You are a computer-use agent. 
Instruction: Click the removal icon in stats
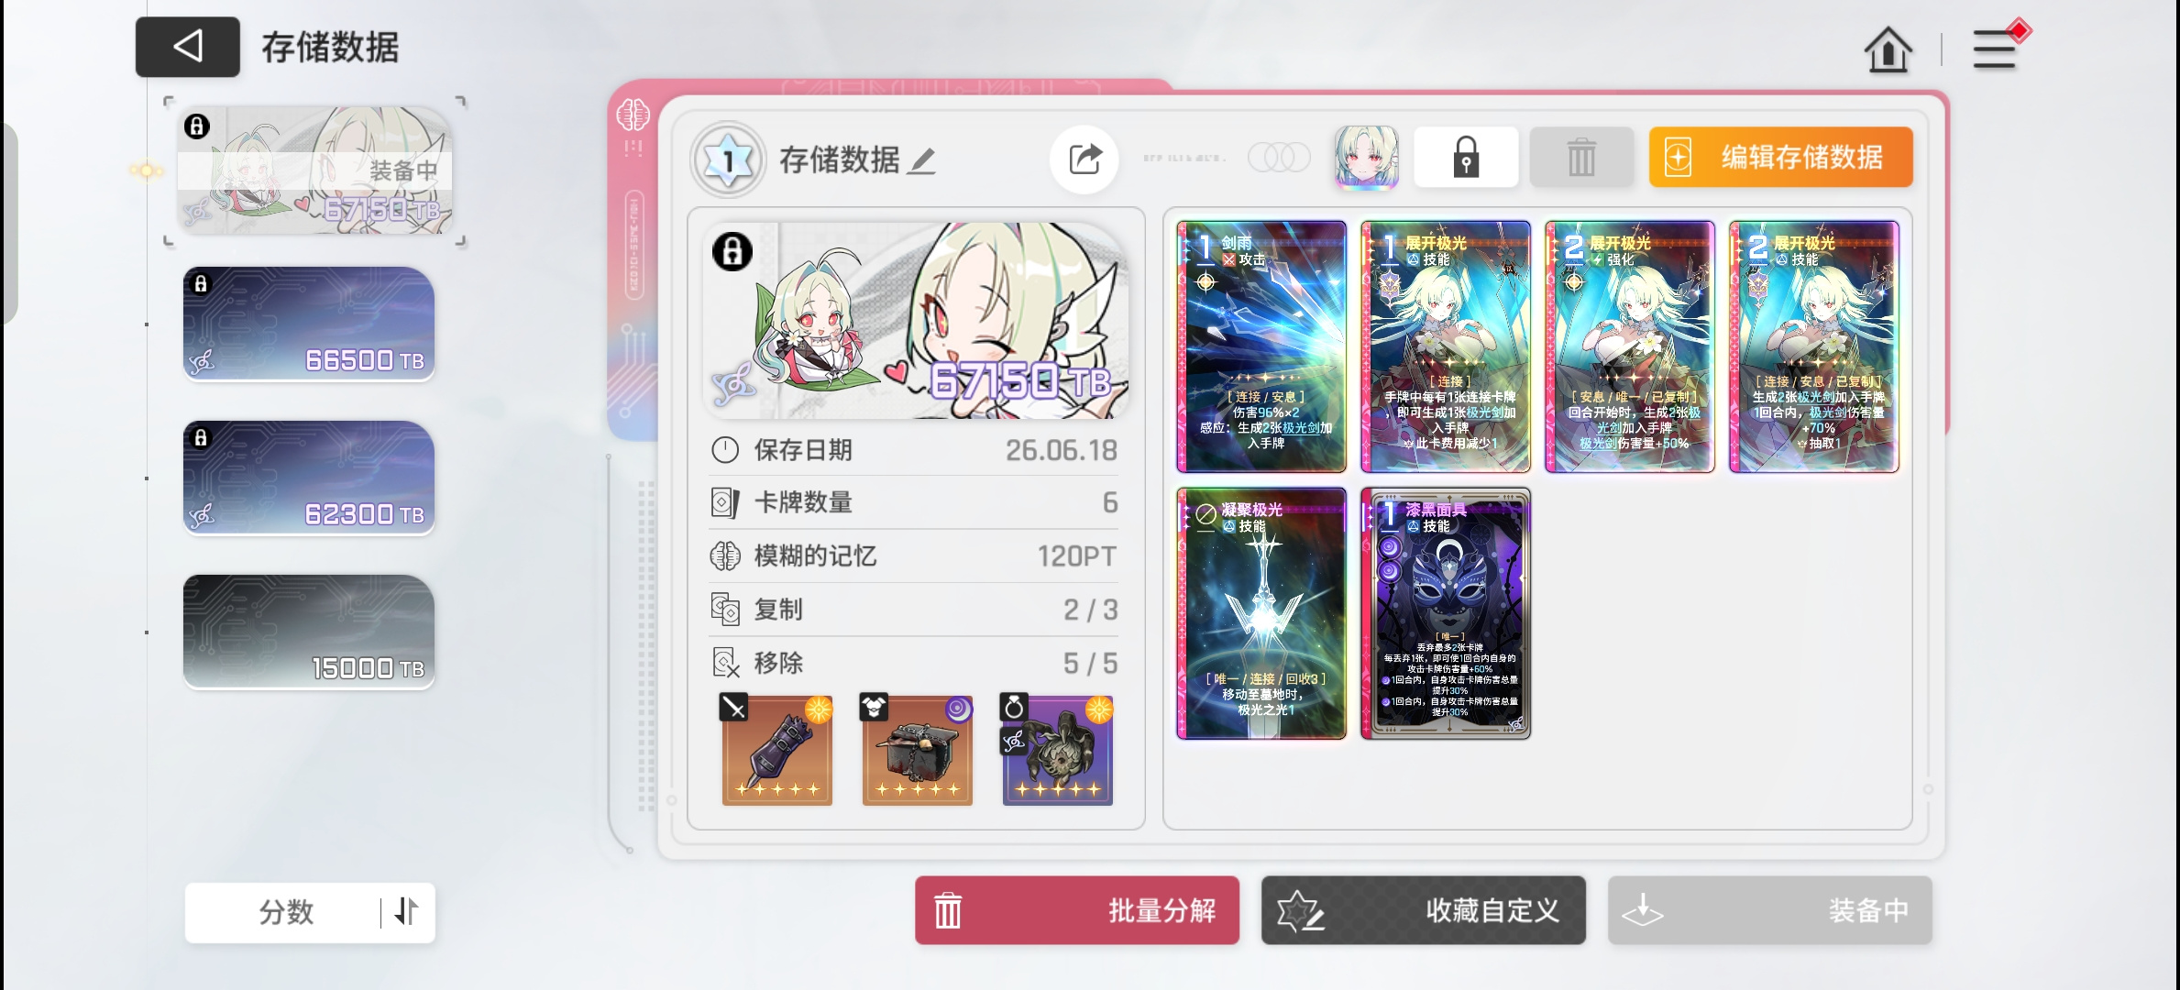[x=725, y=663]
